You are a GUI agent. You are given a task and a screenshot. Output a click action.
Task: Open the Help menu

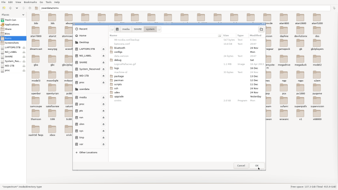click(57, 2)
